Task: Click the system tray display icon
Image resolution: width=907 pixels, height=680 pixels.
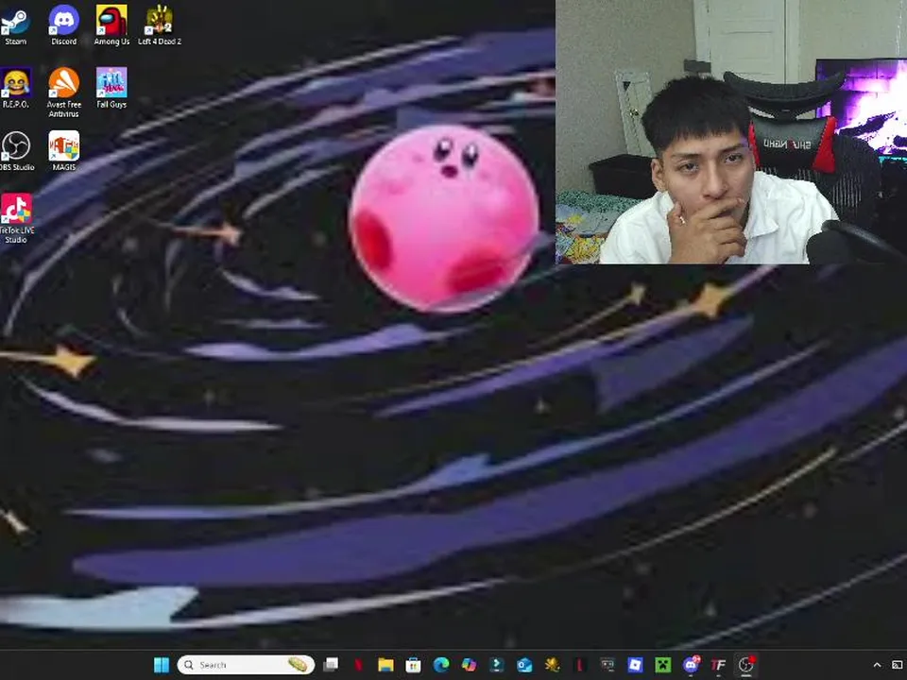Action: tap(898, 665)
